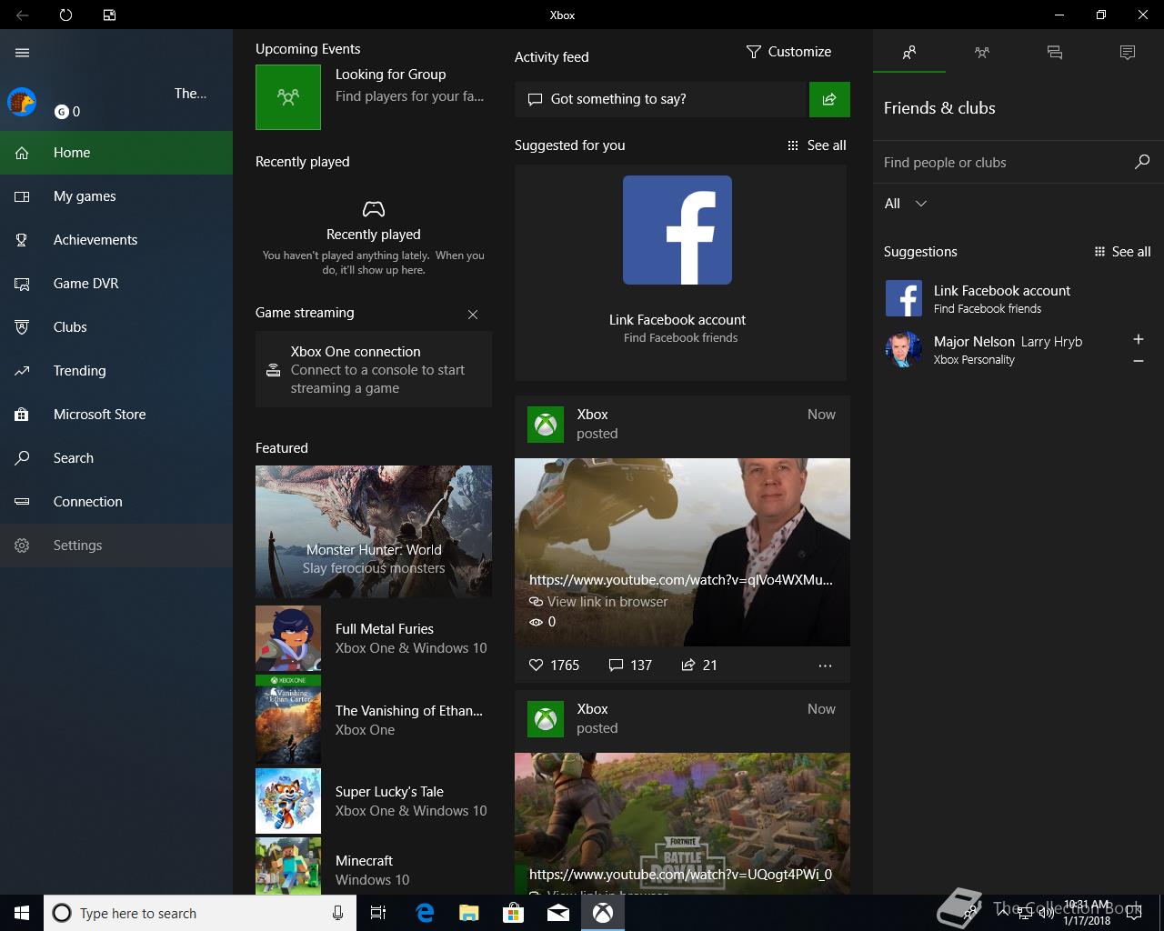This screenshot has width=1164, height=931.
Task: Click 'Got something to say?' field
Action: (x=661, y=99)
